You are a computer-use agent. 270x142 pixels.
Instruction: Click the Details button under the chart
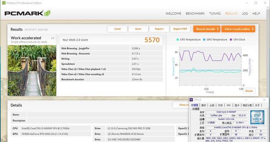pyautogui.click(x=249, y=91)
